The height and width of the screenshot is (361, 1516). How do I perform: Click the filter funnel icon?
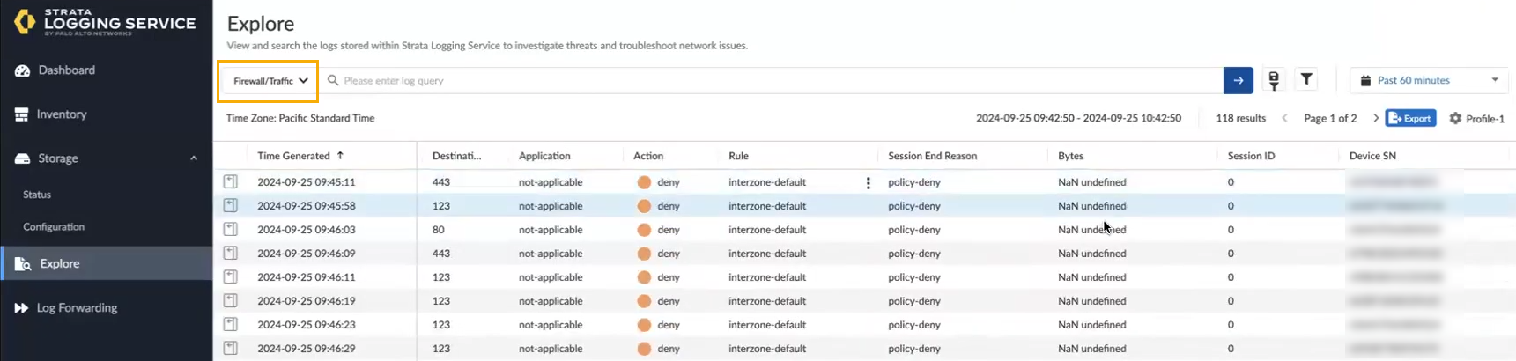(x=1306, y=80)
